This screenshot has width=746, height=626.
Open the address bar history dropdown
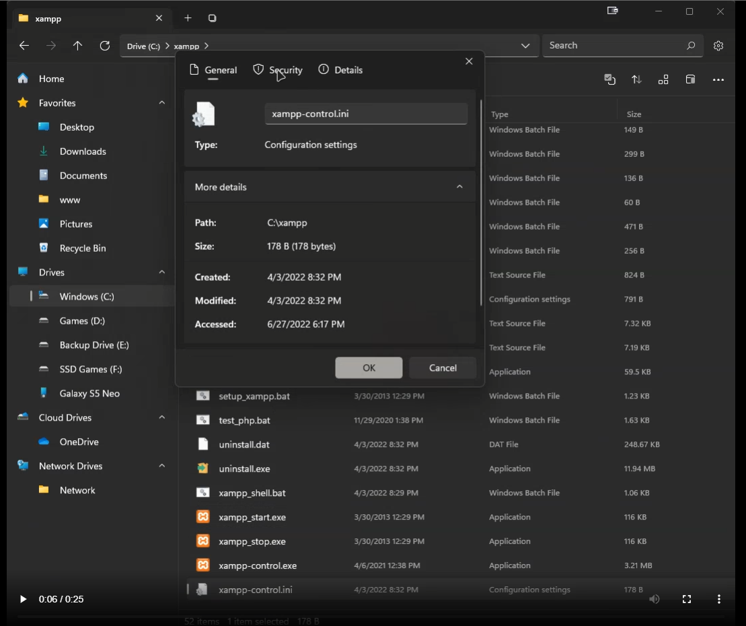[525, 46]
